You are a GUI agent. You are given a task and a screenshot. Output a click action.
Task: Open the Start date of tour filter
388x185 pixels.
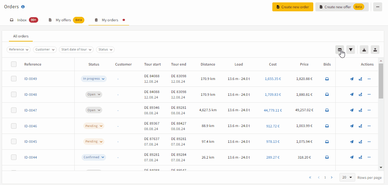[76, 49]
